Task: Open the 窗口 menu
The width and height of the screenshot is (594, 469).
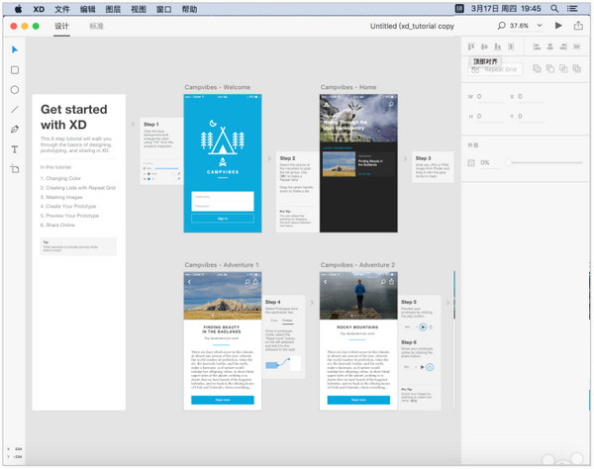Action: coord(164,9)
